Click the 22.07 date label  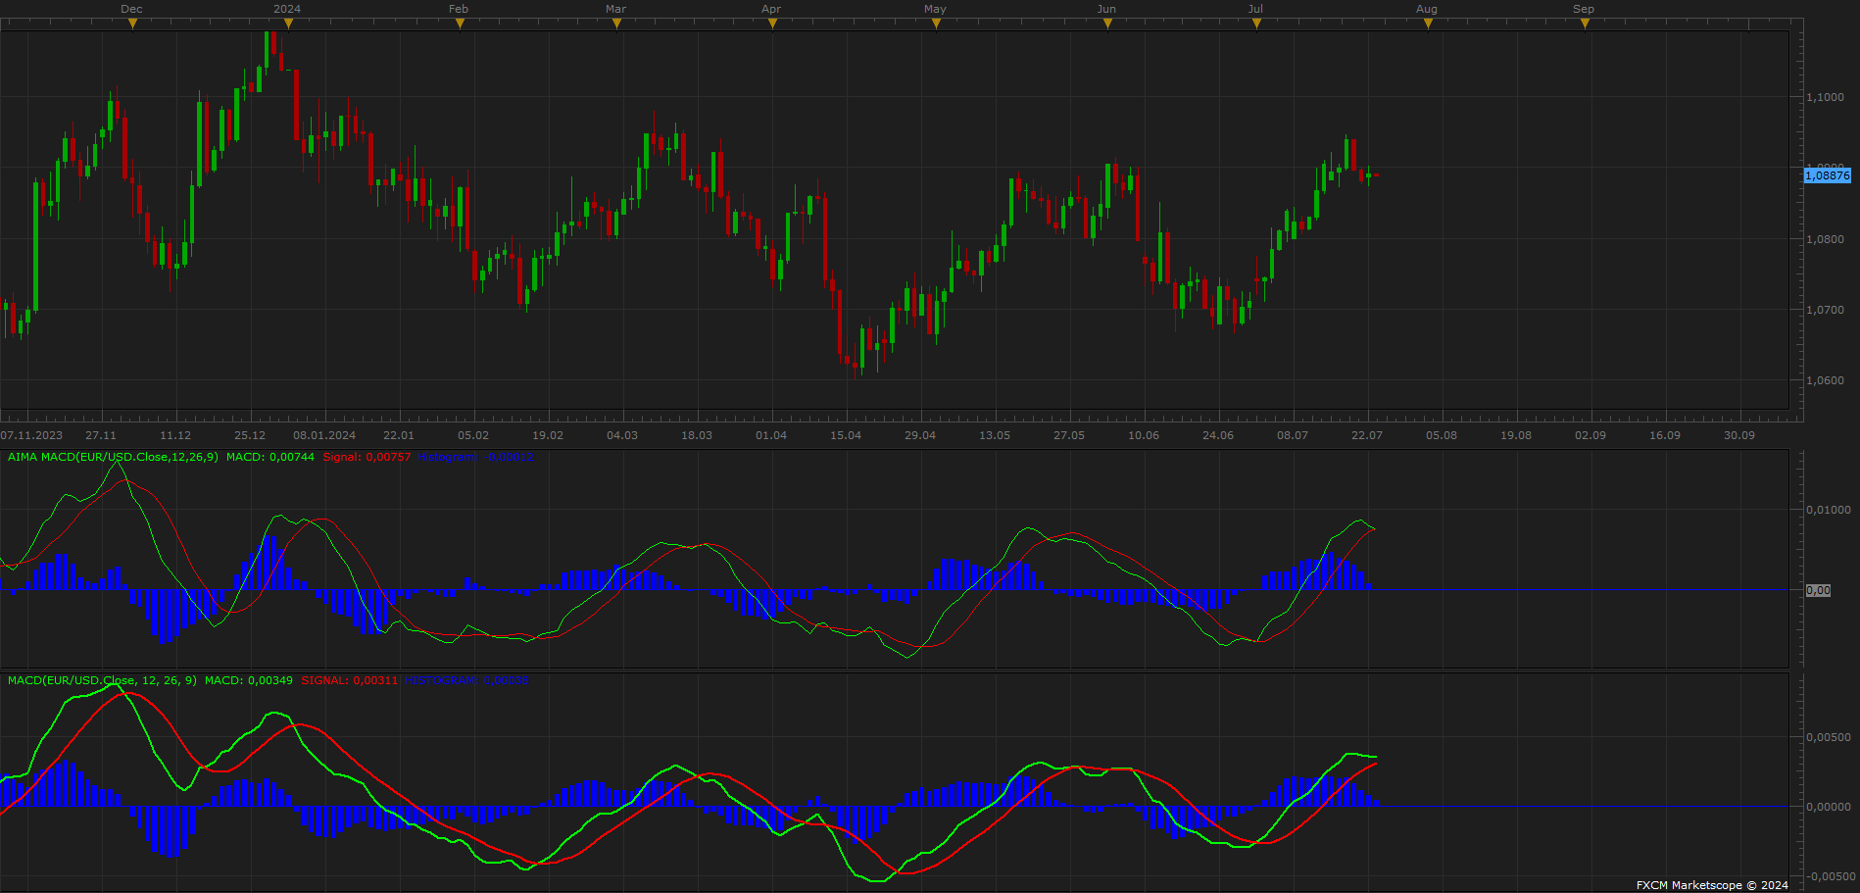pyautogui.click(x=1367, y=435)
